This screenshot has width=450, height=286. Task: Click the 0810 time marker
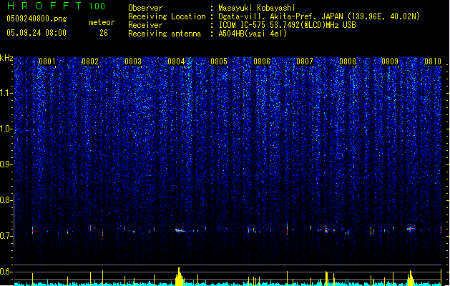433,61
